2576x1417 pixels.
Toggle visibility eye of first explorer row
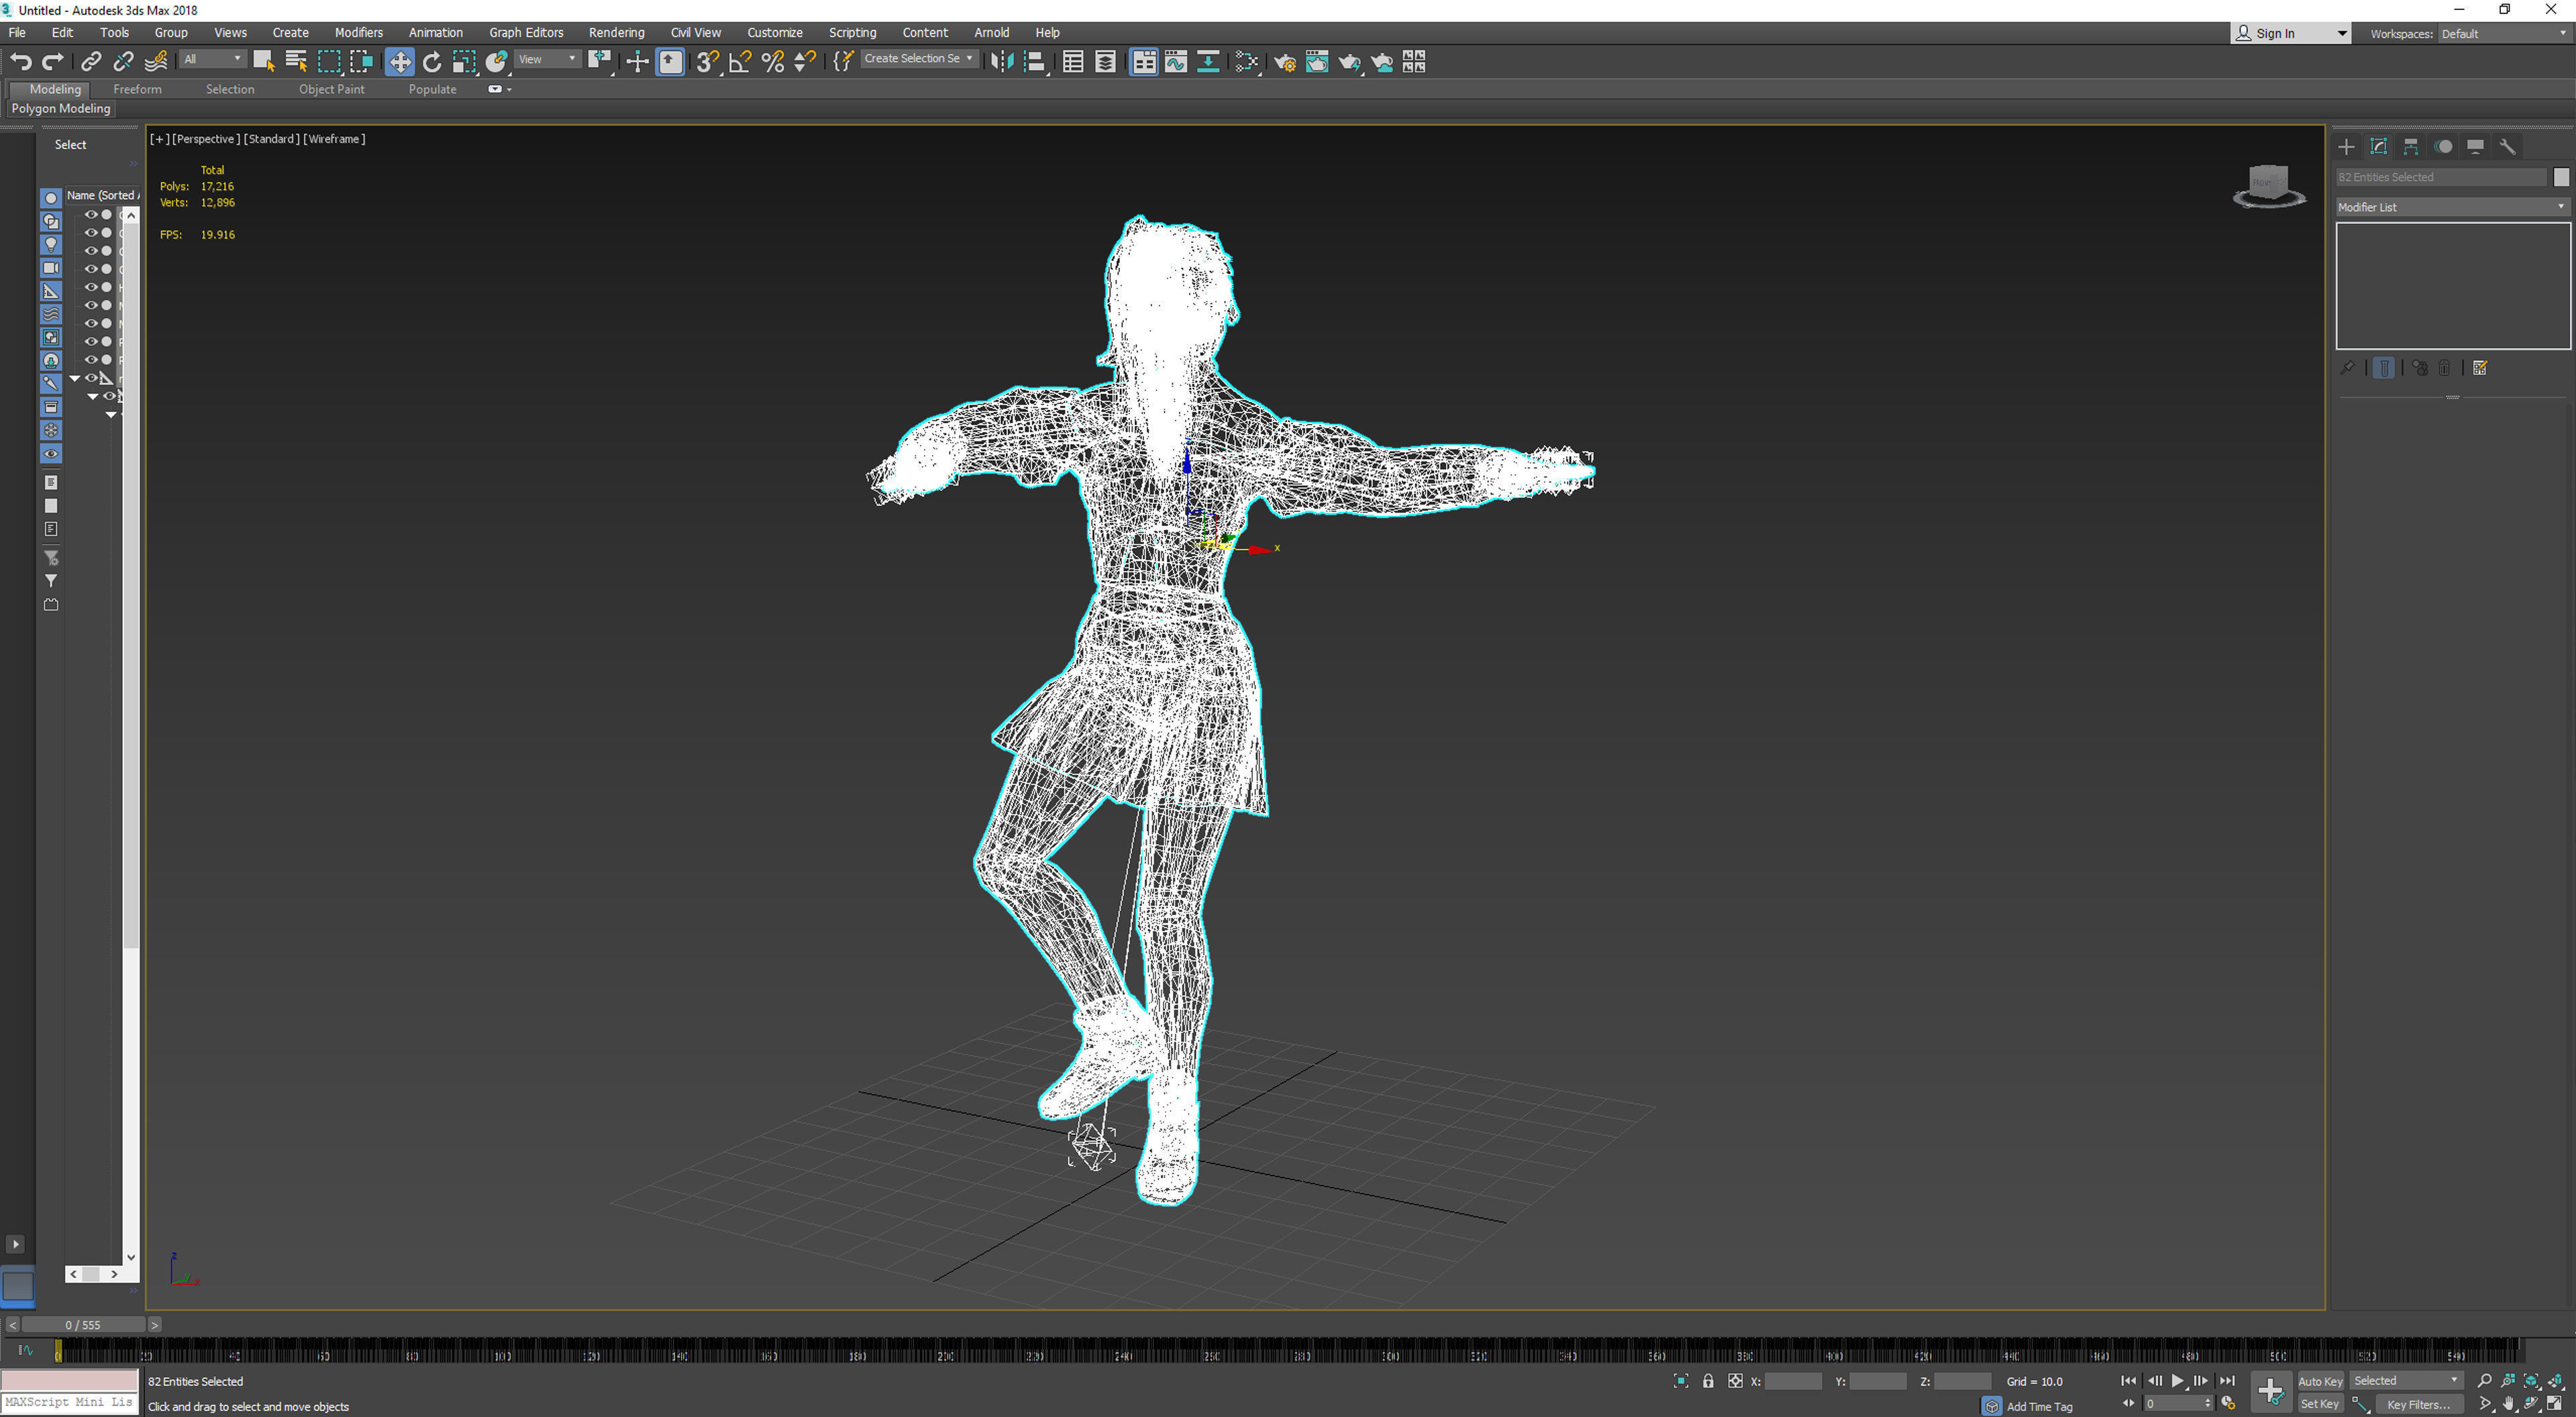(x=90, y=214)
